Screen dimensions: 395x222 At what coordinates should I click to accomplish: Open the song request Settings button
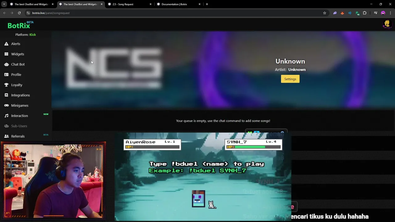click(x=290, y=79)
